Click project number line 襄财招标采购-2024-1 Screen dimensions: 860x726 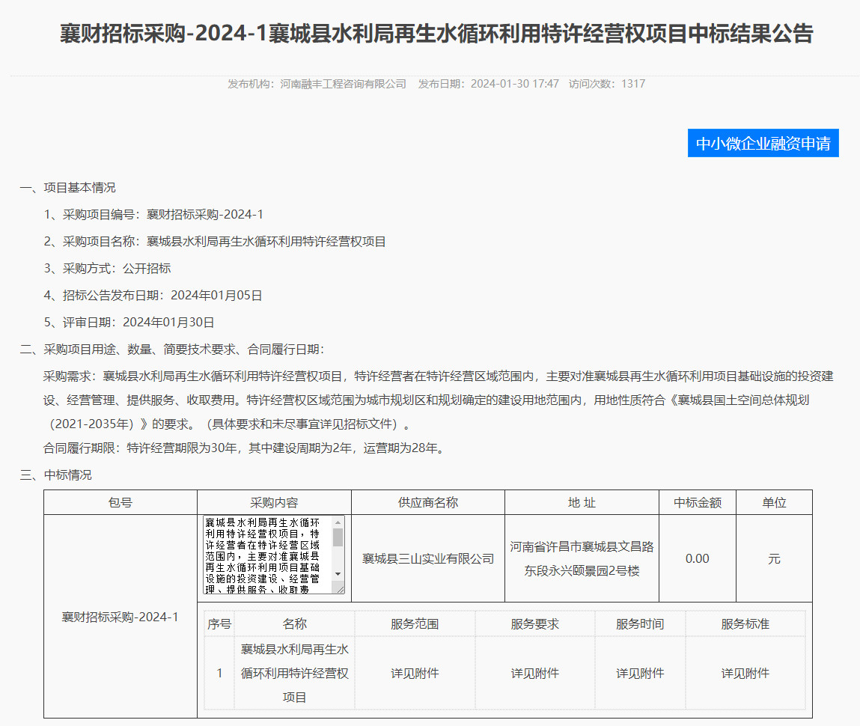(x=153, y=214)
